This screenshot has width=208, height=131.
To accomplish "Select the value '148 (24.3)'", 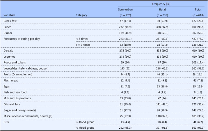I will pyautogui.click(x=198, y=110).
